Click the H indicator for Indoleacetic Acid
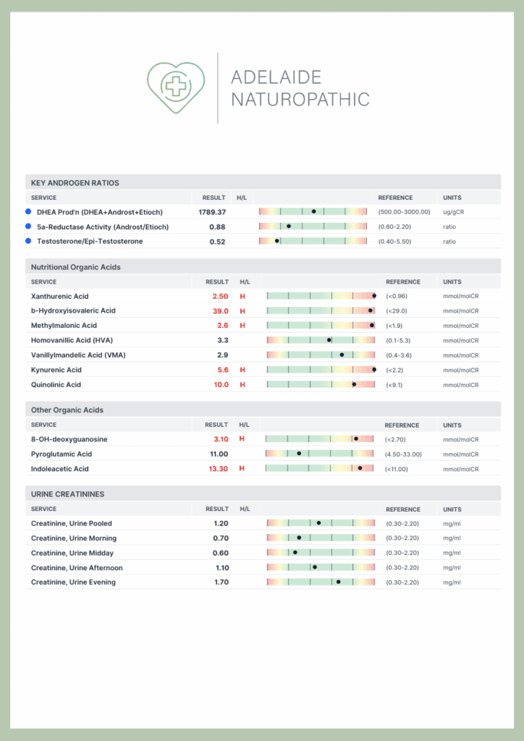 [242, 468]
